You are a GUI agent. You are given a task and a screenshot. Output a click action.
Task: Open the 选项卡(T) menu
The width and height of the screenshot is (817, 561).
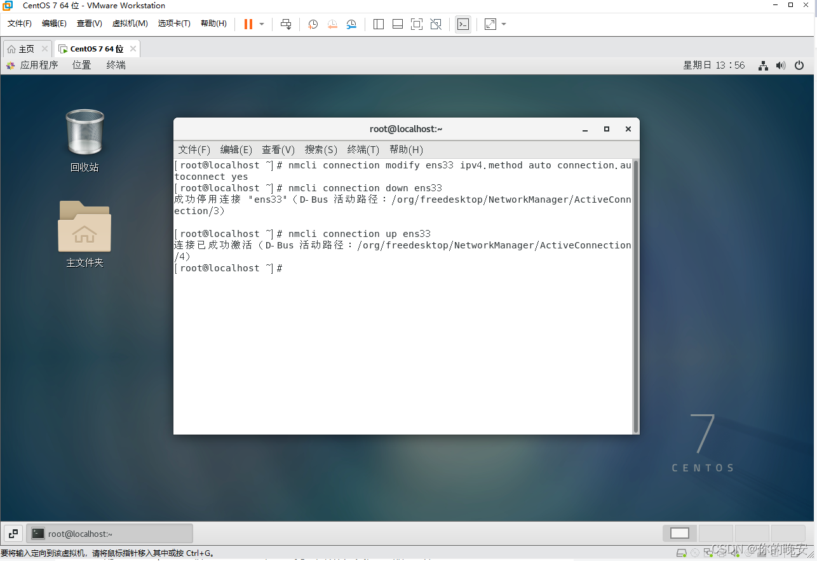pos(174,24)
